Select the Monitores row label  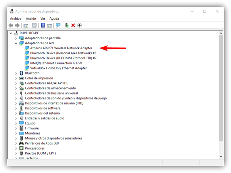pyautogui.click(x=32, y=133)
